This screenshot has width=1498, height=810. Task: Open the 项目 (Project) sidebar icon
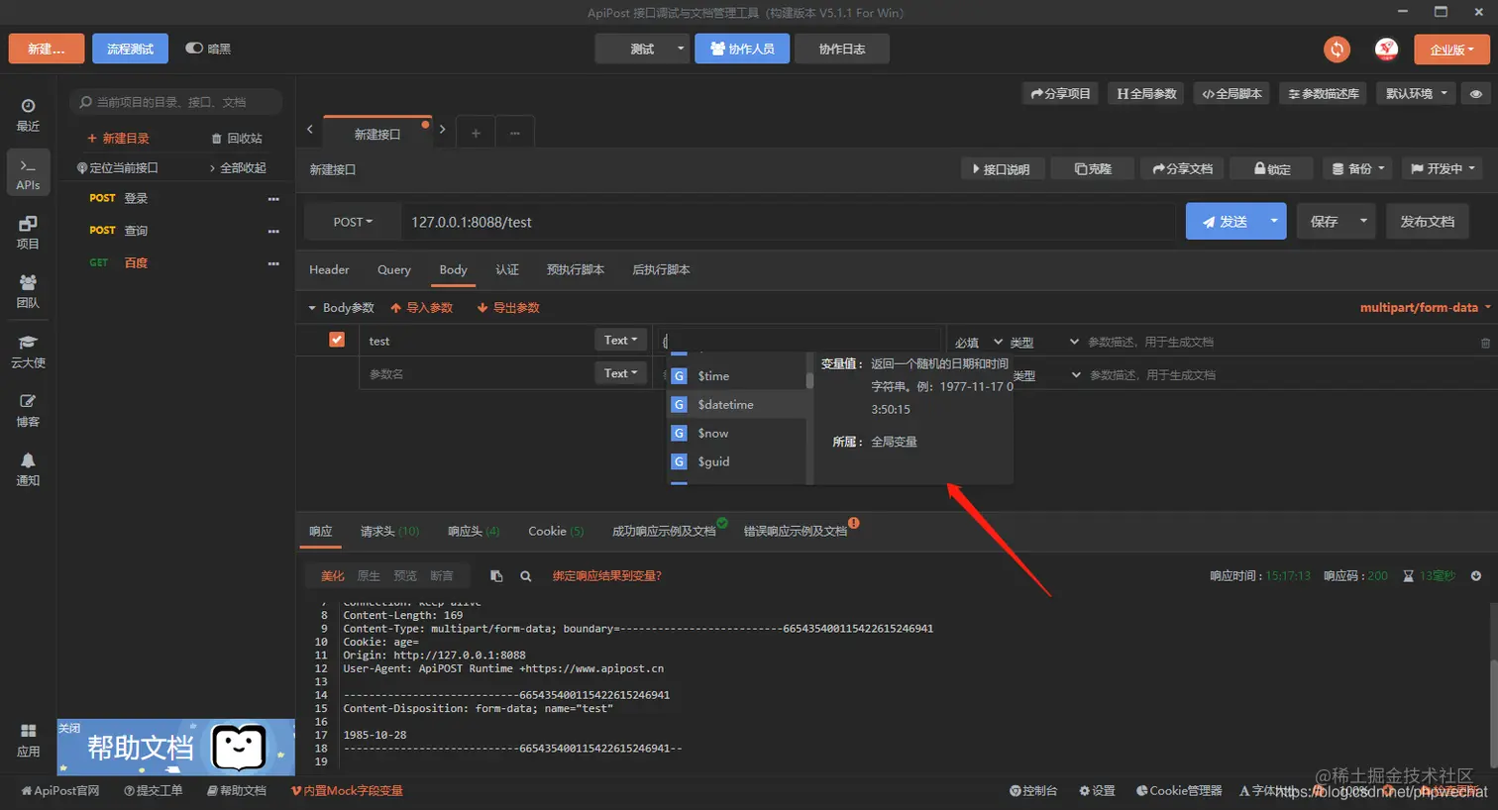28,233
